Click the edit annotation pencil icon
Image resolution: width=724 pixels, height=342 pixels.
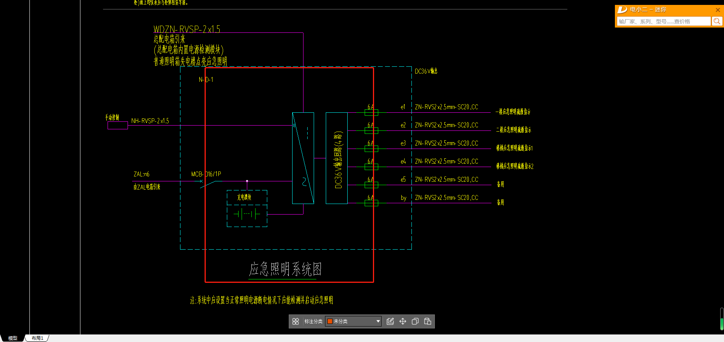(x=390, y=321)
